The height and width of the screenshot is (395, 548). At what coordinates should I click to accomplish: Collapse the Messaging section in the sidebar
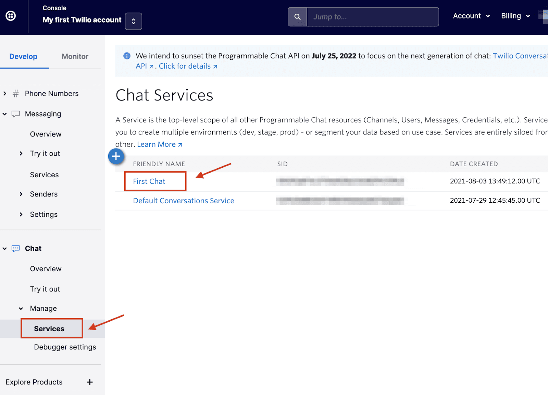[4, 113]
